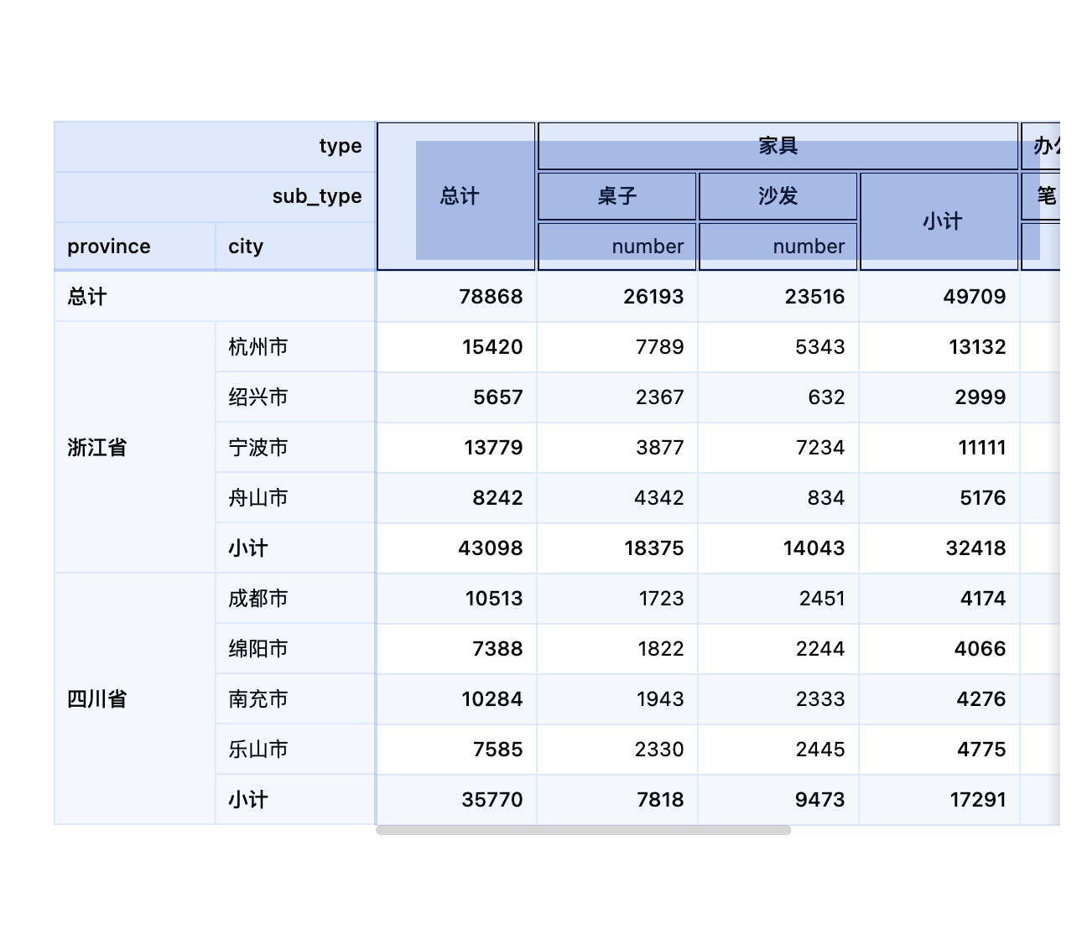
Task: Click cell 23516 in 总计 row
Action: coord(778,297)
